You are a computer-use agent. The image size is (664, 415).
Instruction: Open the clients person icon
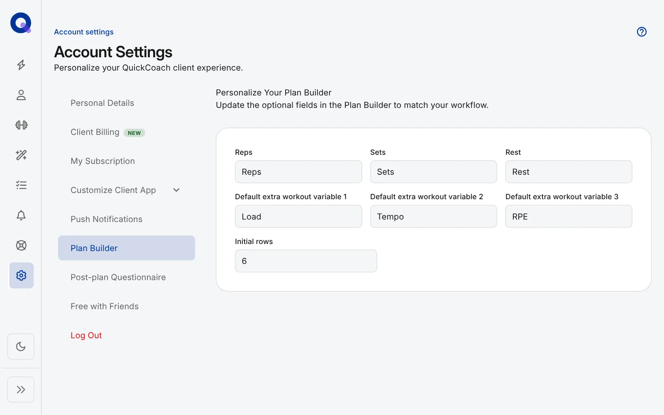point(21,95)
